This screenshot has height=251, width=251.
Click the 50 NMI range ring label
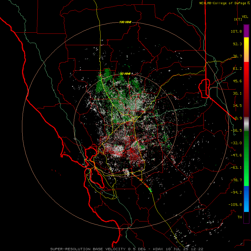pyautogui.click(x=125, y=74)
